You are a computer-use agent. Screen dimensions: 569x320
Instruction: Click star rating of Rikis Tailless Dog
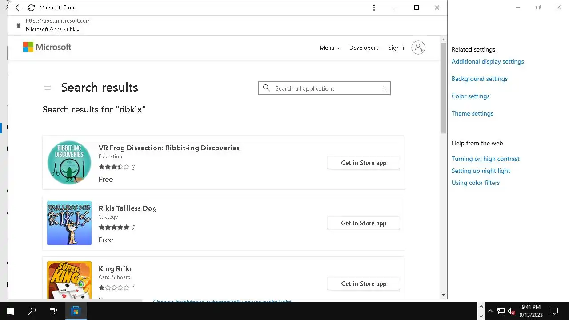[114, 228]
